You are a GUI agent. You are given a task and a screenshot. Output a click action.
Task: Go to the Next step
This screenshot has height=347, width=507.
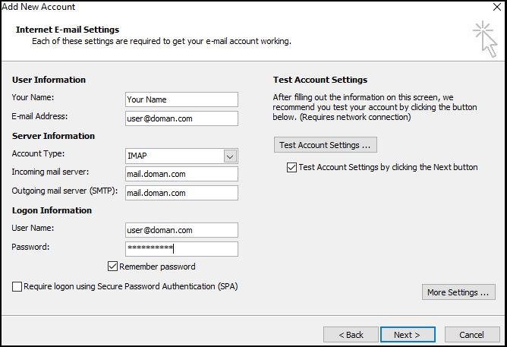(408, 335)
